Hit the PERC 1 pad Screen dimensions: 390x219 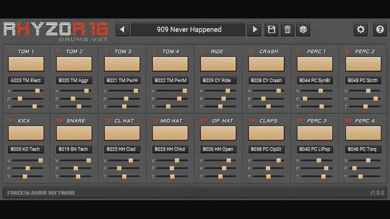tap(315, 64)
